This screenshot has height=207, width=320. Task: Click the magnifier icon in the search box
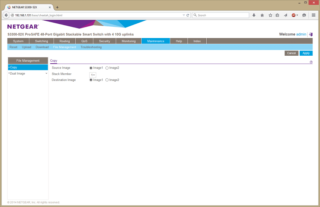(195, 15)
